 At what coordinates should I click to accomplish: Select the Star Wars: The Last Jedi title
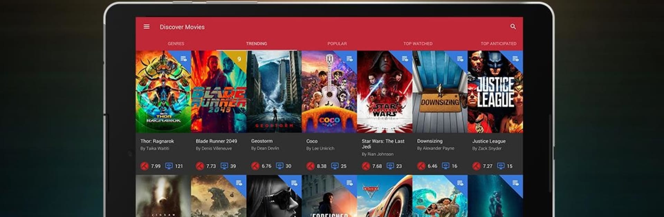point(383,144)
